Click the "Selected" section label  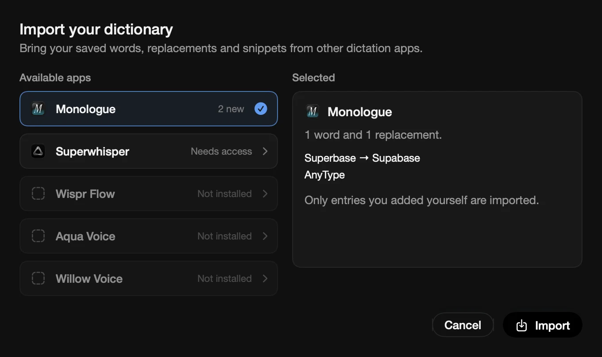(x=313, y=78)
